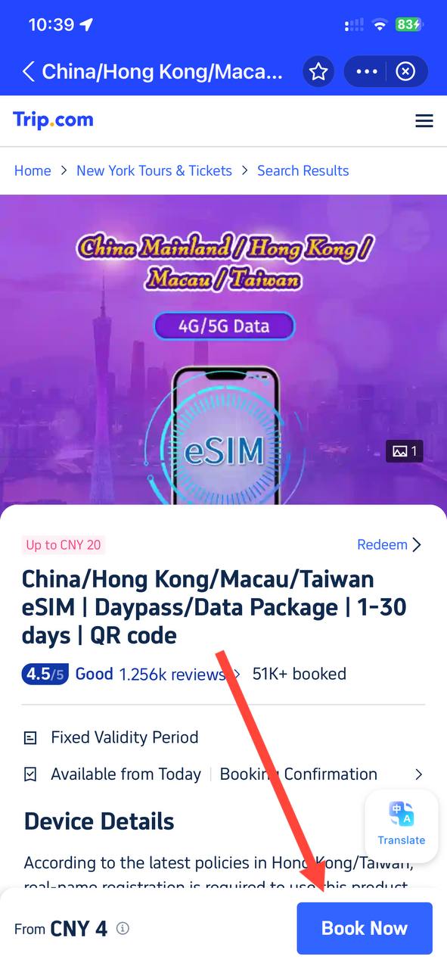Tap the Translate floating button
Screen dimensions: 447x969
402,826
